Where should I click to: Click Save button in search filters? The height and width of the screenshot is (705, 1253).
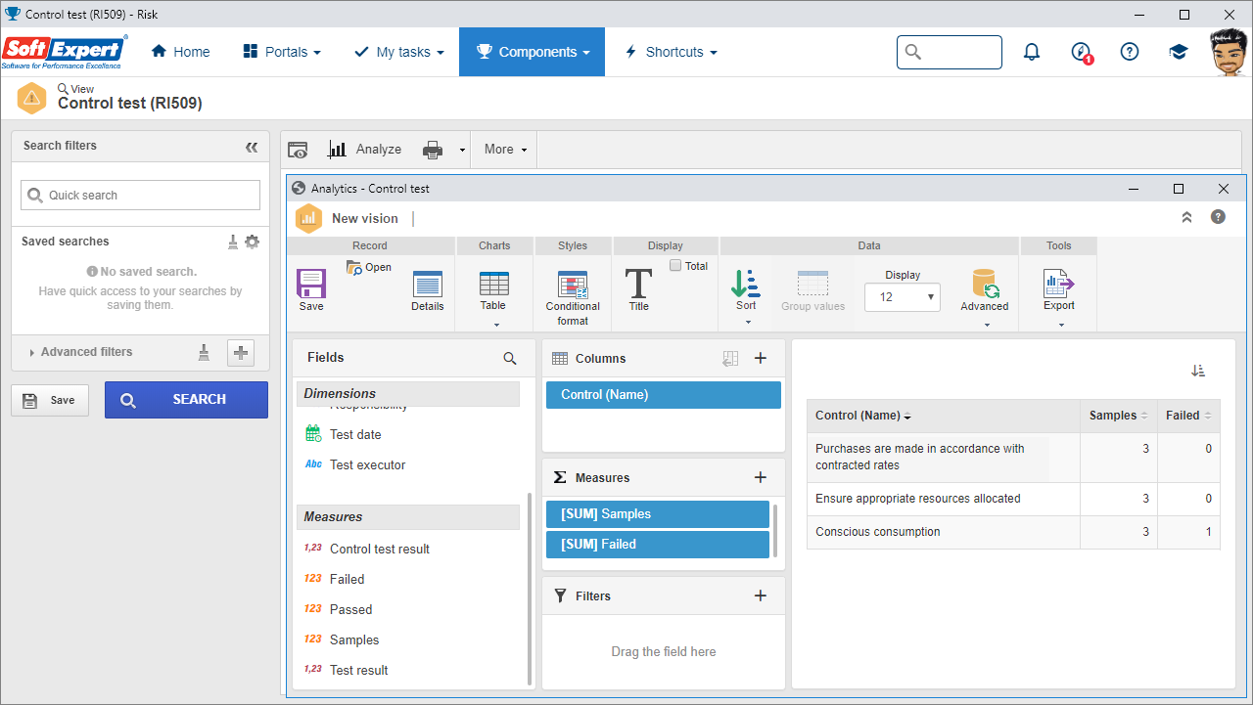[49, 400]
